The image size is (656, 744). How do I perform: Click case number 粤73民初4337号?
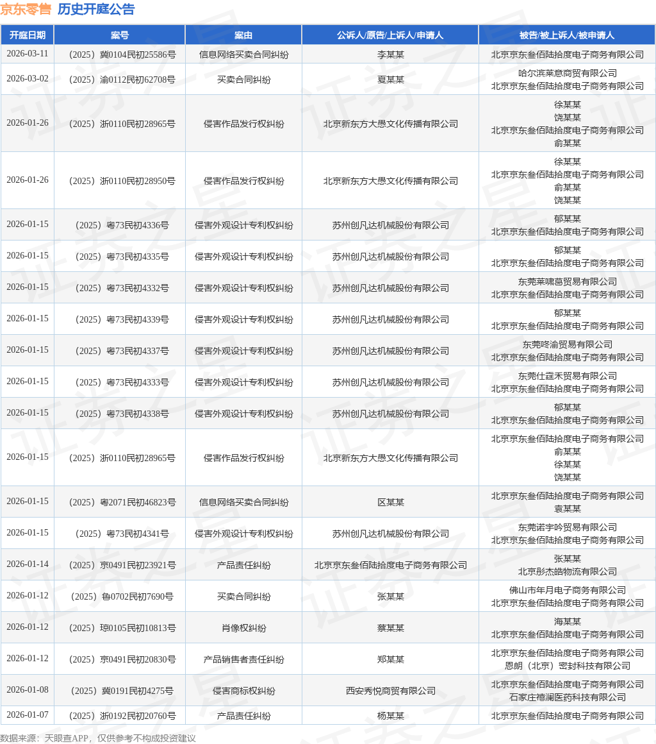122,351
